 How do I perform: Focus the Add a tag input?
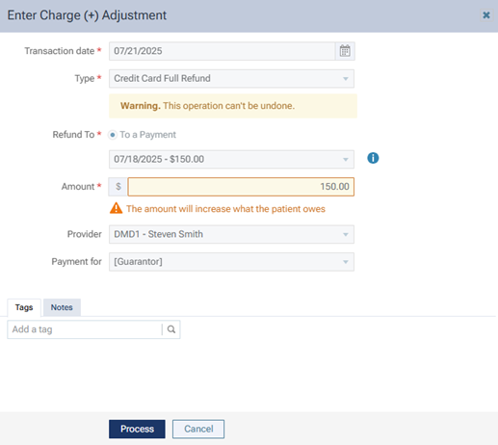point(85,329)
